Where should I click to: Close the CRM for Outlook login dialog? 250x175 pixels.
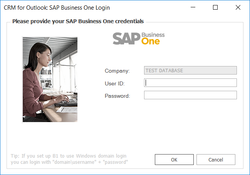click(238, 7)
